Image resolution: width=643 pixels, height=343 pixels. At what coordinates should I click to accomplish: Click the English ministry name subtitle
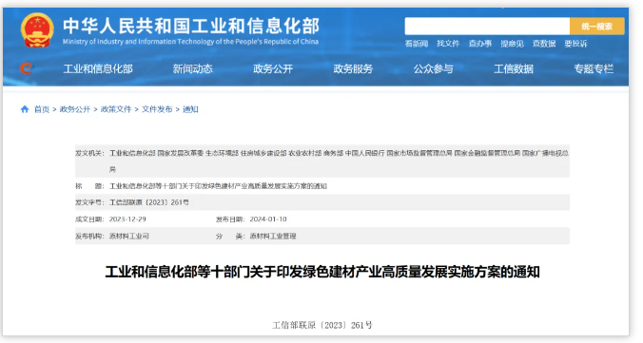[x=190, y=42]
